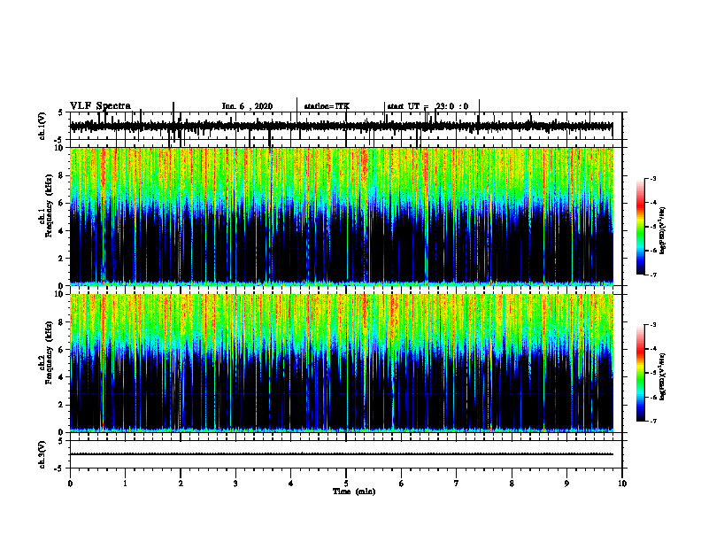Click time axis tick label "6"
The height and width of the screenshot is (542, 701).
401,484
